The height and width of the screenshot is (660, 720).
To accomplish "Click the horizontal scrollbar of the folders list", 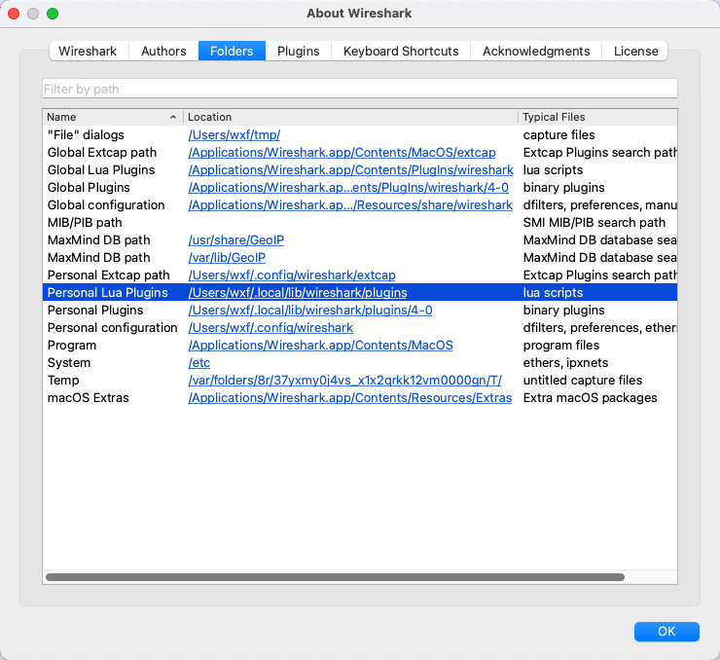I will pyautogui.click(x=336, y=577).
